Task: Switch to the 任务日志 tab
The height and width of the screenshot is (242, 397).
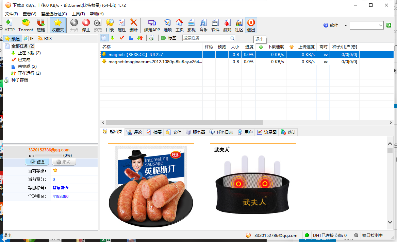Action: coord(221,132)
